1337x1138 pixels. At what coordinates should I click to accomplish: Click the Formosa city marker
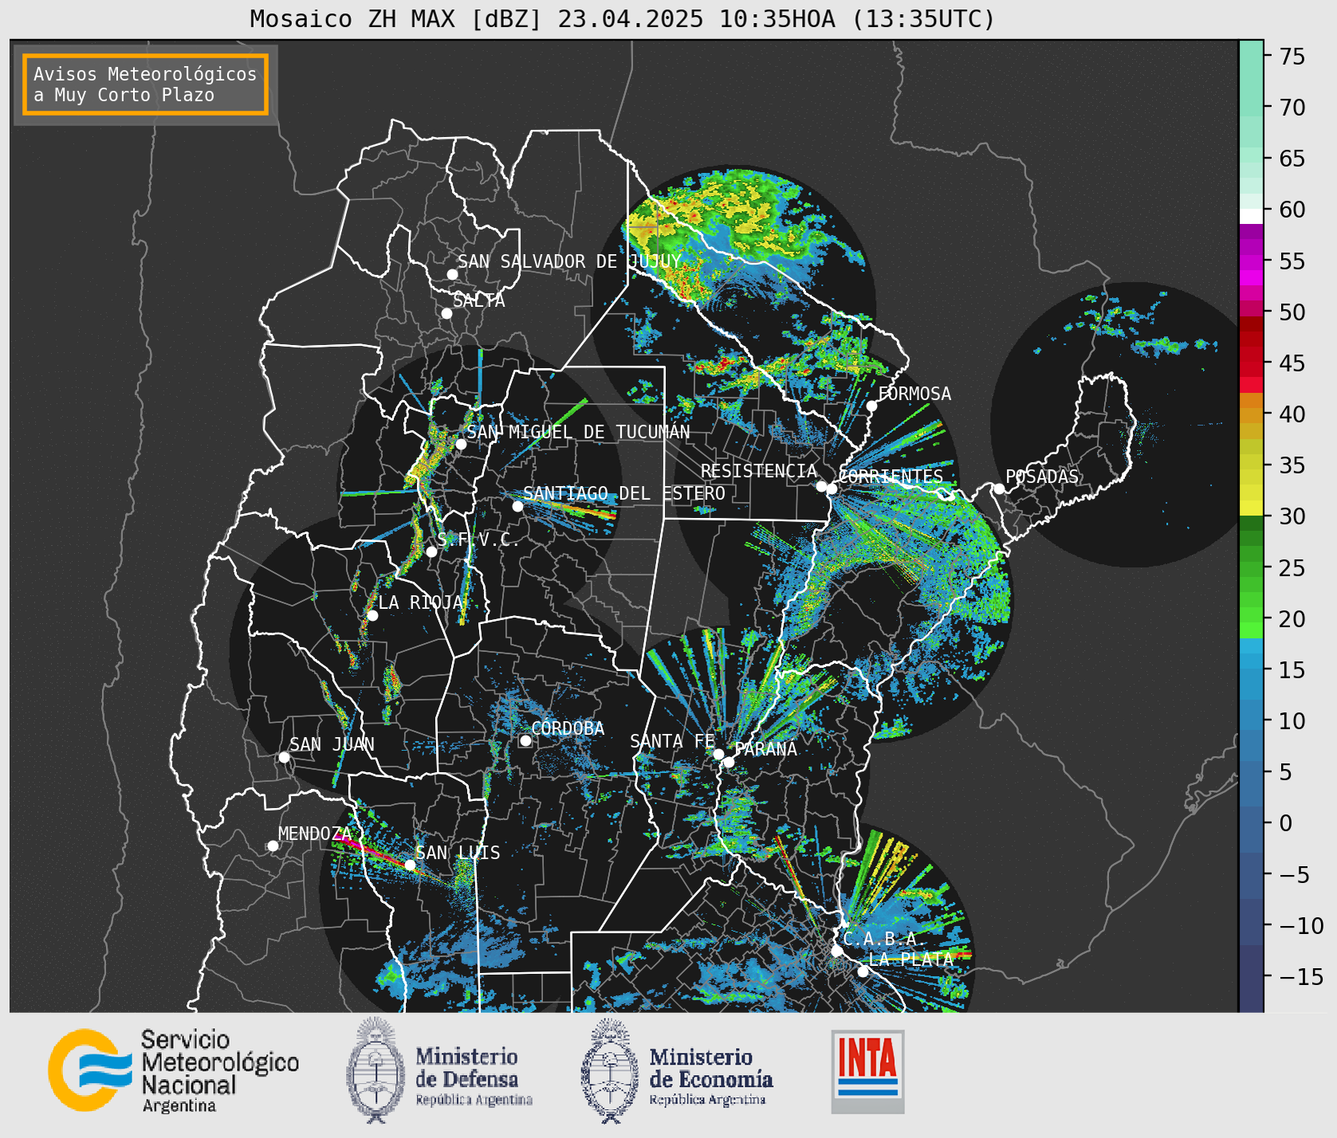click(x=872, y=406)
